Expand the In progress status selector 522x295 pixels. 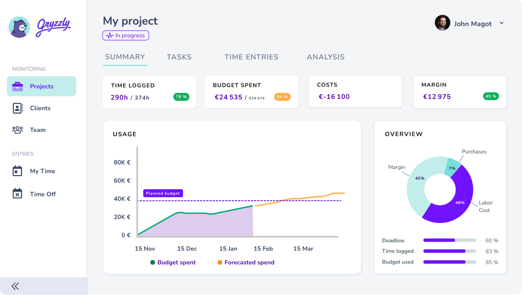pyautogui.click(x=126, y=35)
